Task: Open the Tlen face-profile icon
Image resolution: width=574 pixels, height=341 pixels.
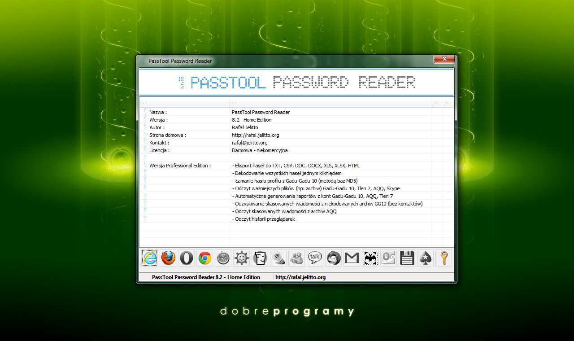Action: click(x=260, y=258)
